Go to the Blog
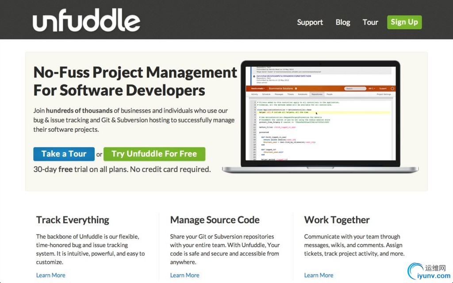This screenshot has width=453, height=283. (343, 22)
